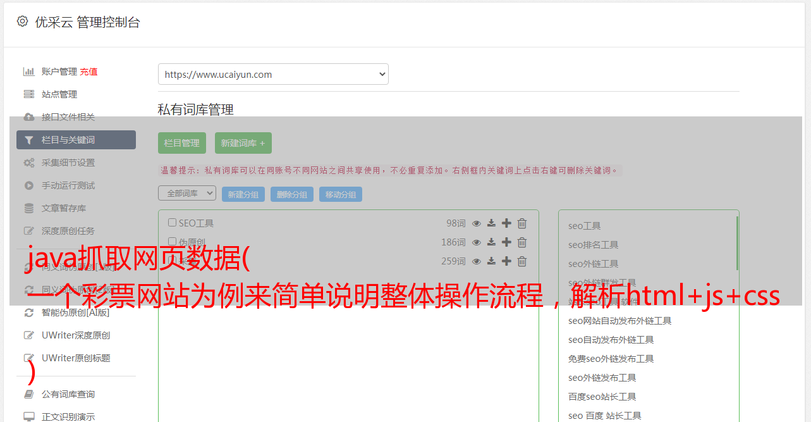Viewport: 811px width, 422px height.
Task: Select 'seo外链发布工具' keyword
Action: (x=602, y=378)
